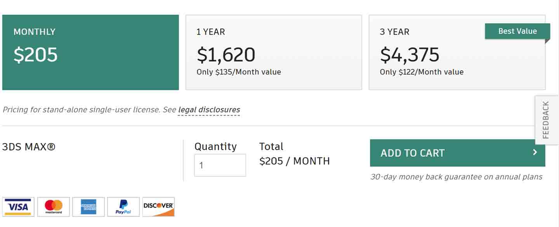Click the Only $122/Month value text
The height and width of the screenshot is (227, 559).
tap(422, 72)
